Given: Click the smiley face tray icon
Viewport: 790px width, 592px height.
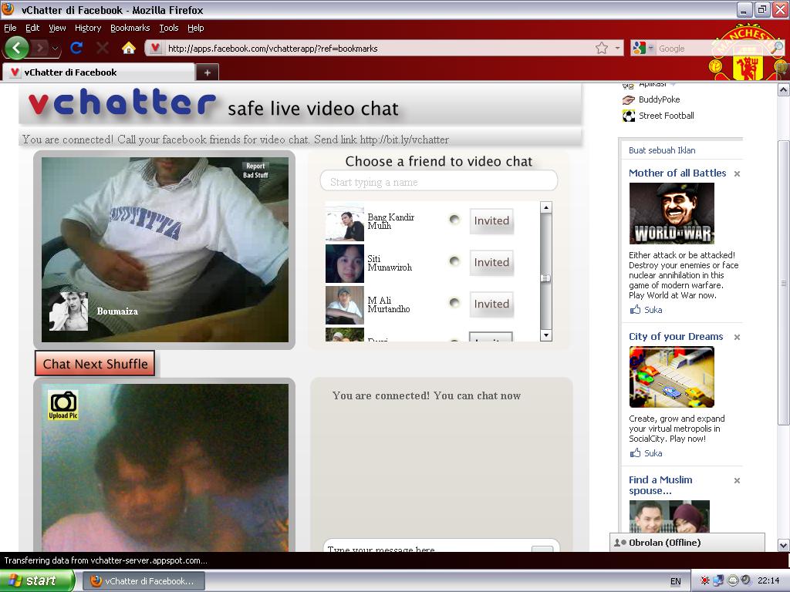Looking at the screenshot, I should pyautogui.click(x=733, y=580).
